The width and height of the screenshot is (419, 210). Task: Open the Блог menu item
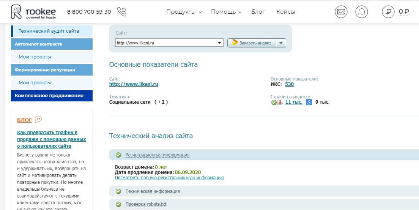point(258,12)
